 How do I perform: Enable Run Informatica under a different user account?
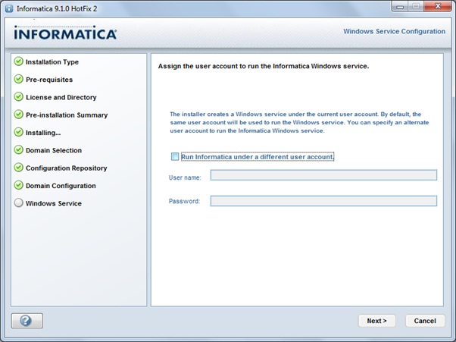175,157
